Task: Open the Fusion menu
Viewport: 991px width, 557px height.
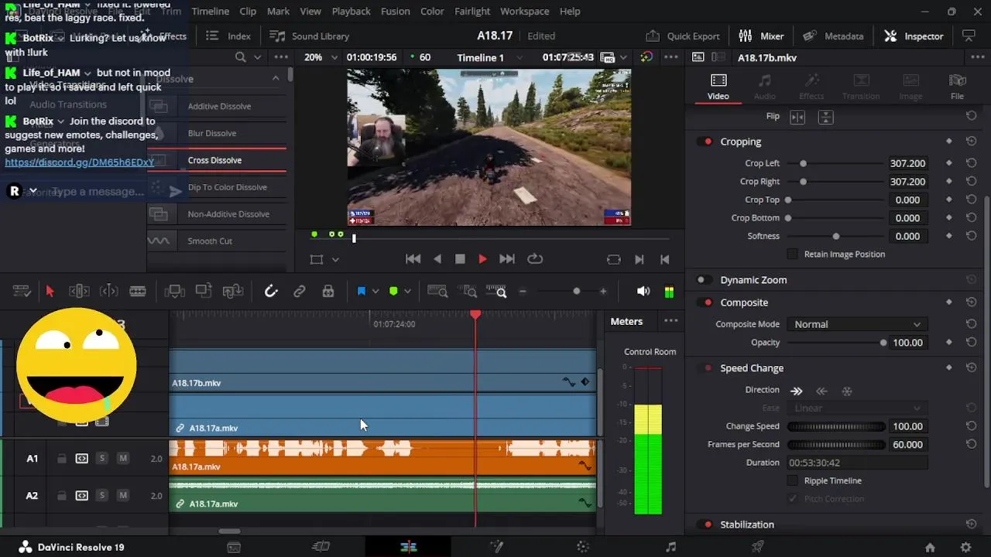Action: (395, 12)
